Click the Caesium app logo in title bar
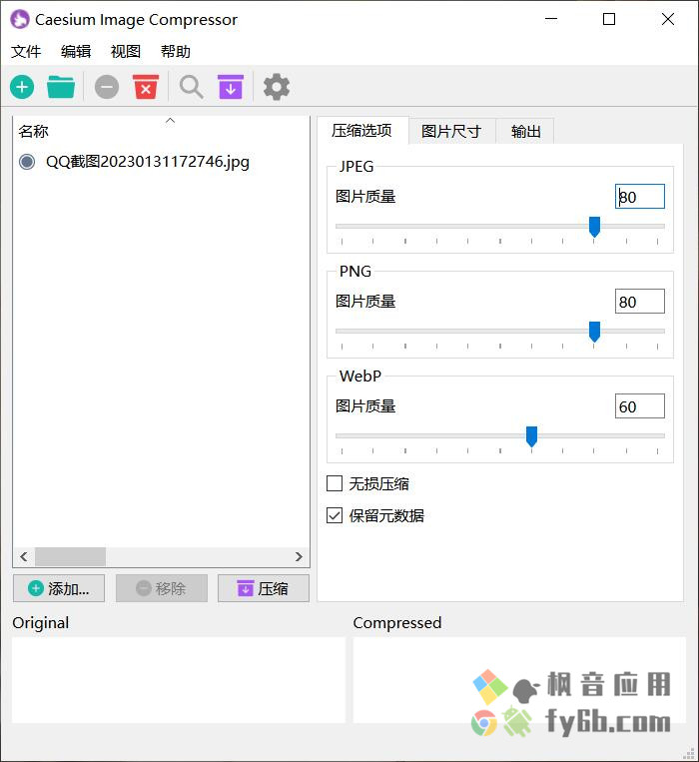The image size is (699, 762). point(20,20)
